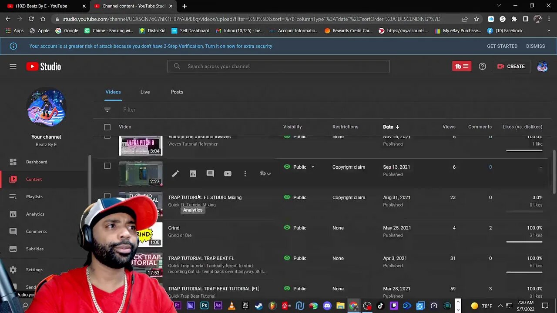The image size is (557, 313).
Task: Open the Grind video title
Action: tap(174, 228)
